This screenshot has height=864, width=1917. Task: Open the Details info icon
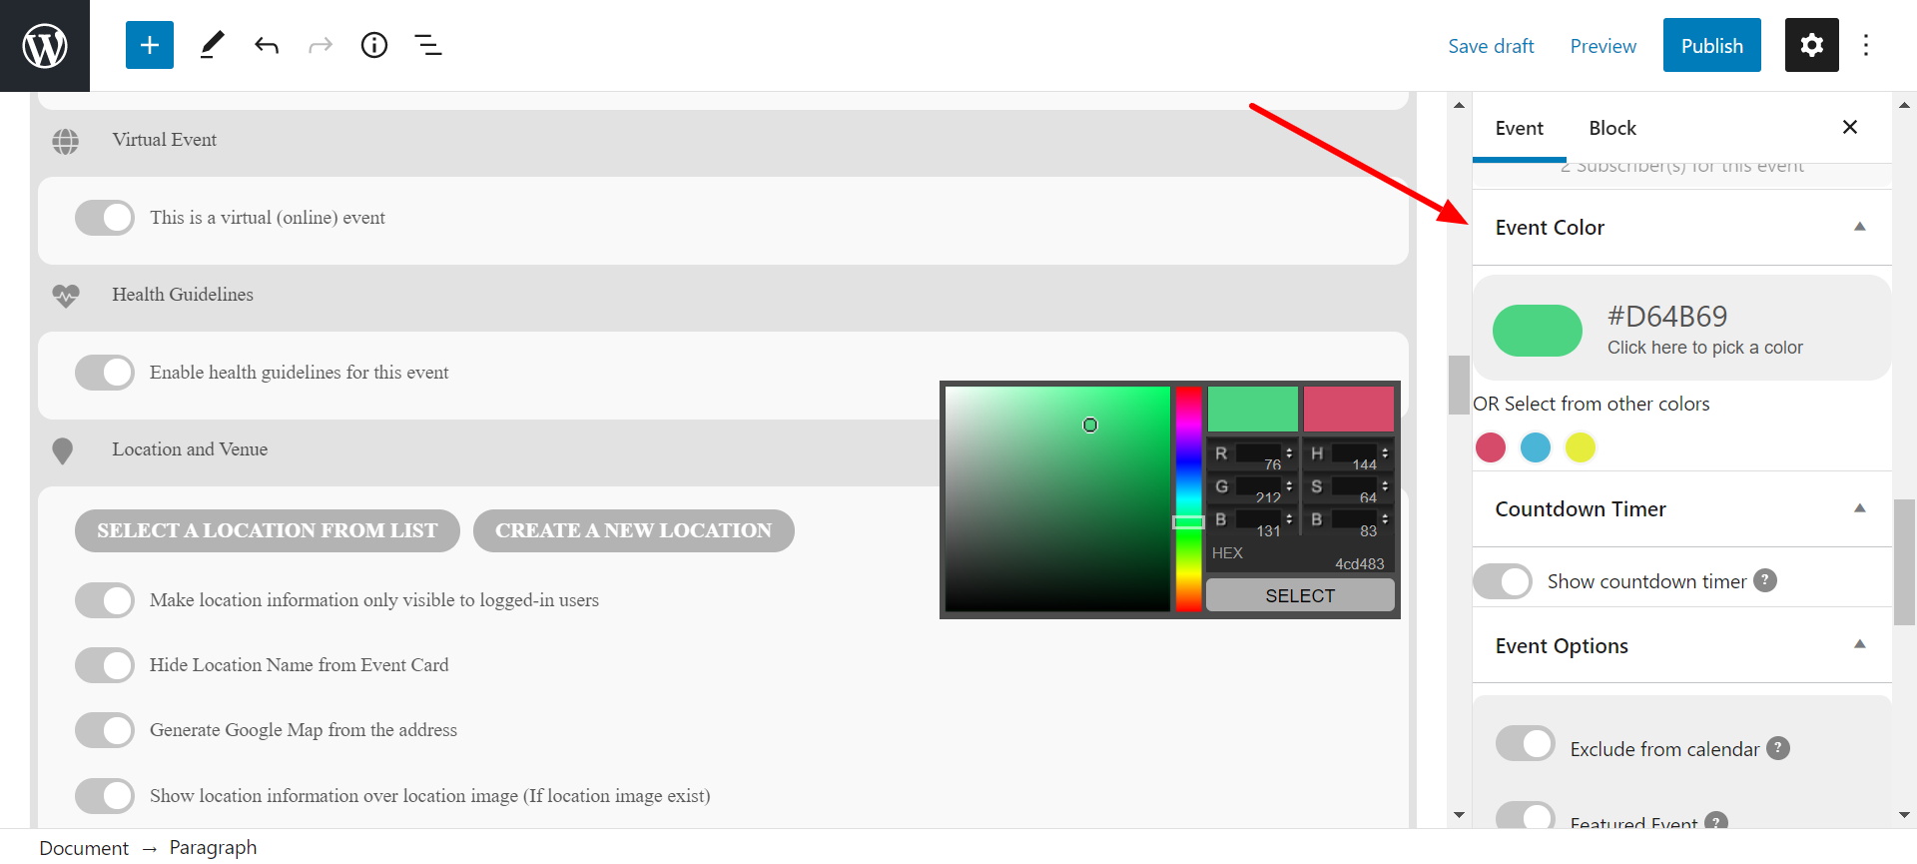[x=374, y=46]
